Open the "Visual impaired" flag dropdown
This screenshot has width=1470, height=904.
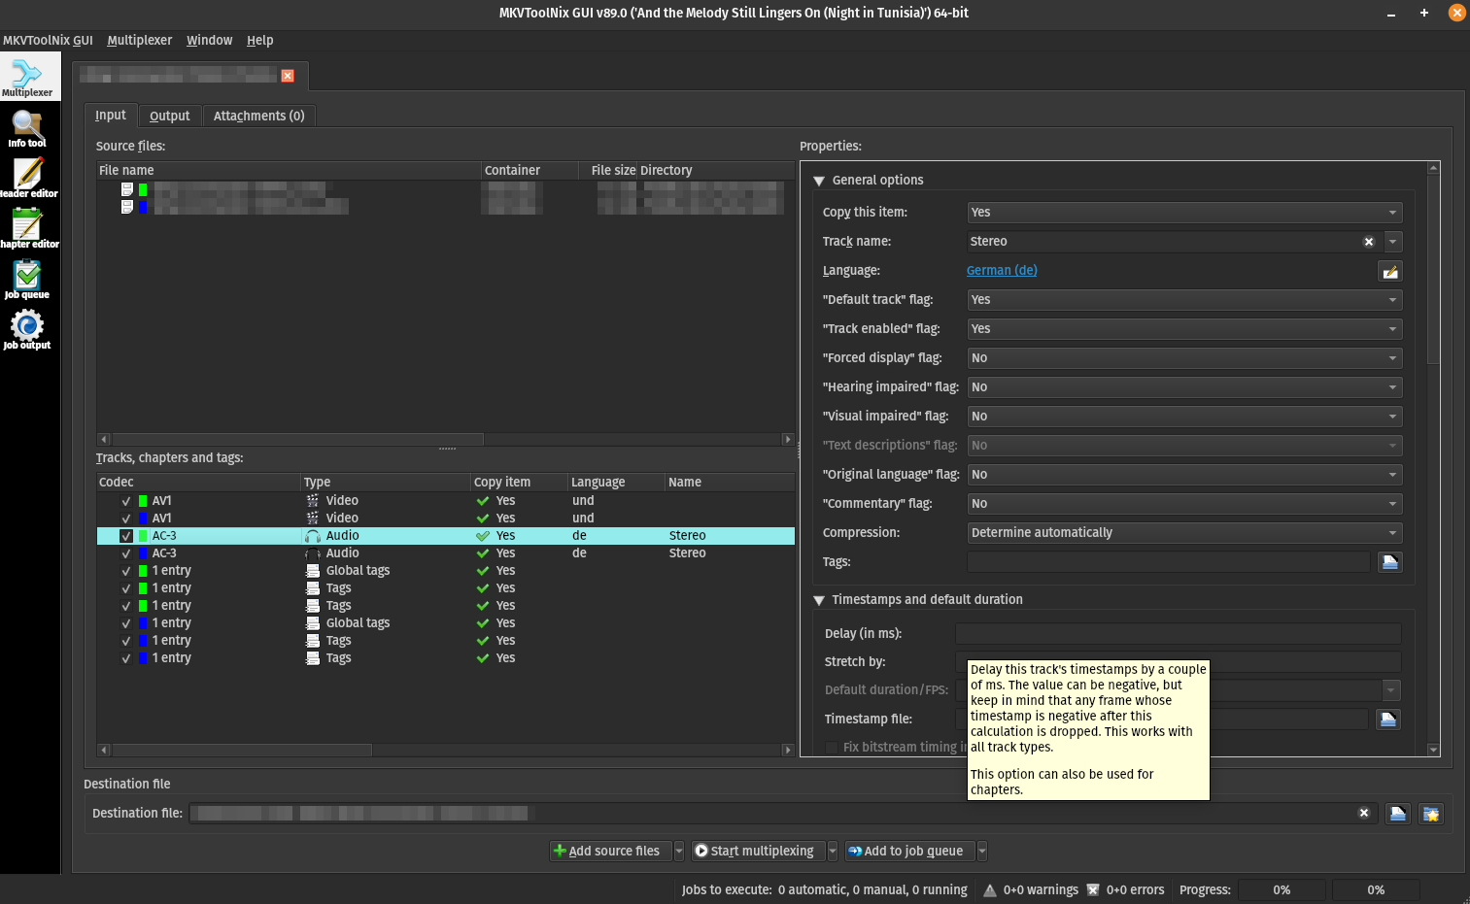pyautogui.click(x=1184, y=417)
